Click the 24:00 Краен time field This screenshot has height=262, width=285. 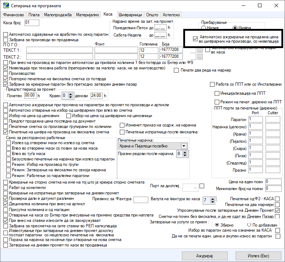[97, 95]
